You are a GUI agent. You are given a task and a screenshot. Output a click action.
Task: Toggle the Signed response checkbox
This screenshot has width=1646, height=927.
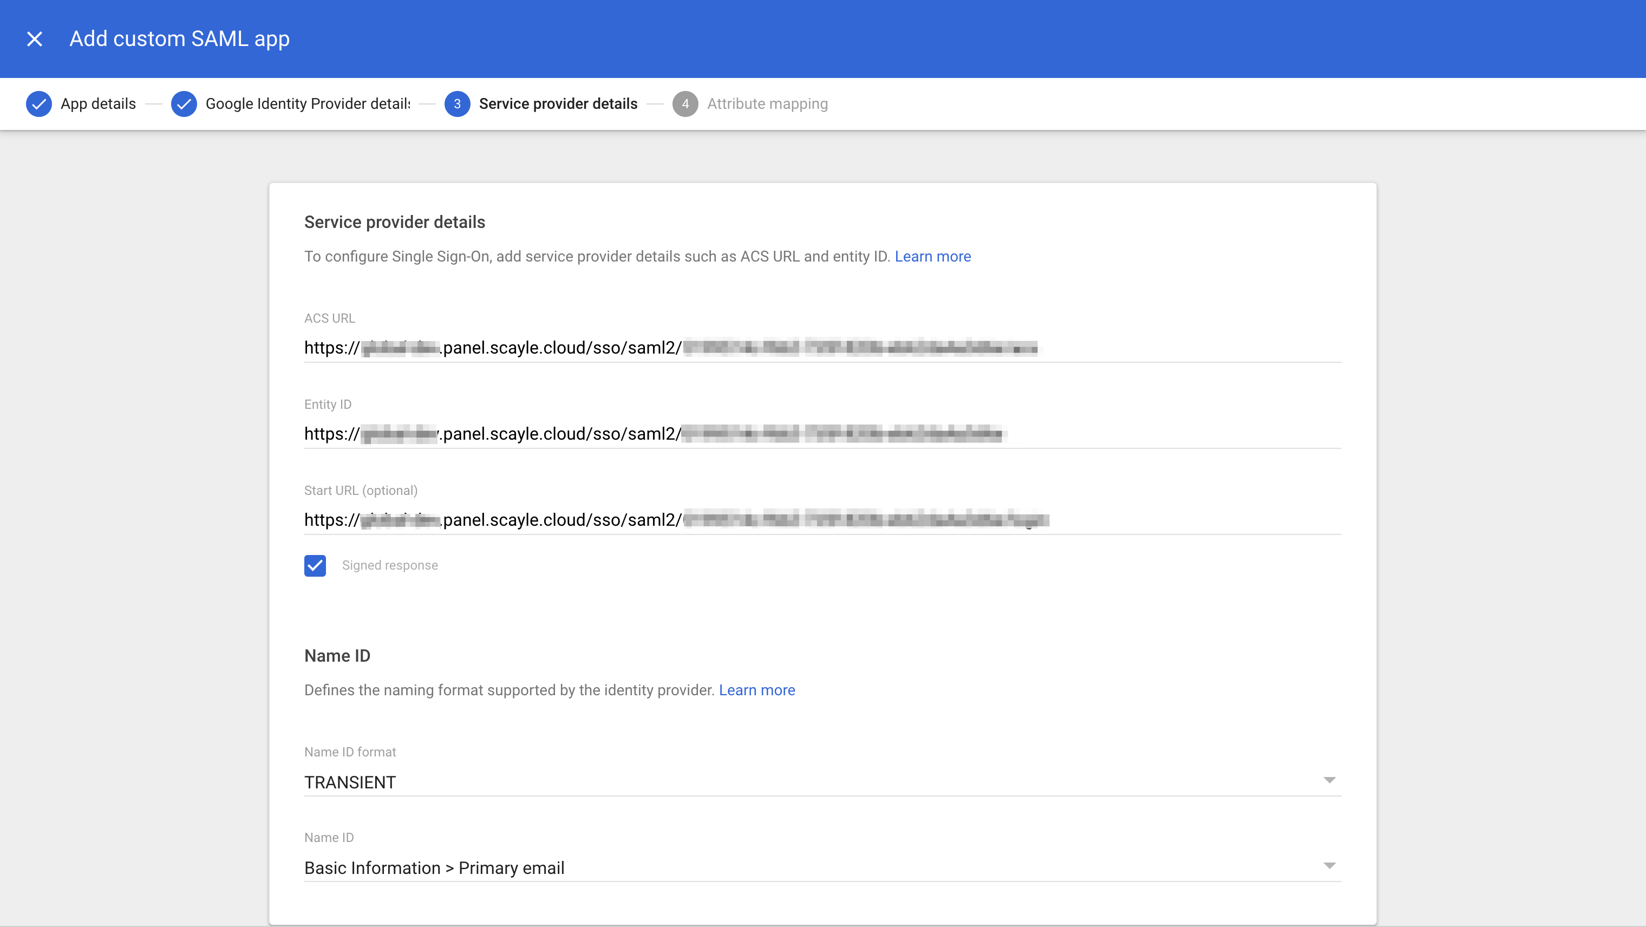pyautogui.click(x=315, y=565)
